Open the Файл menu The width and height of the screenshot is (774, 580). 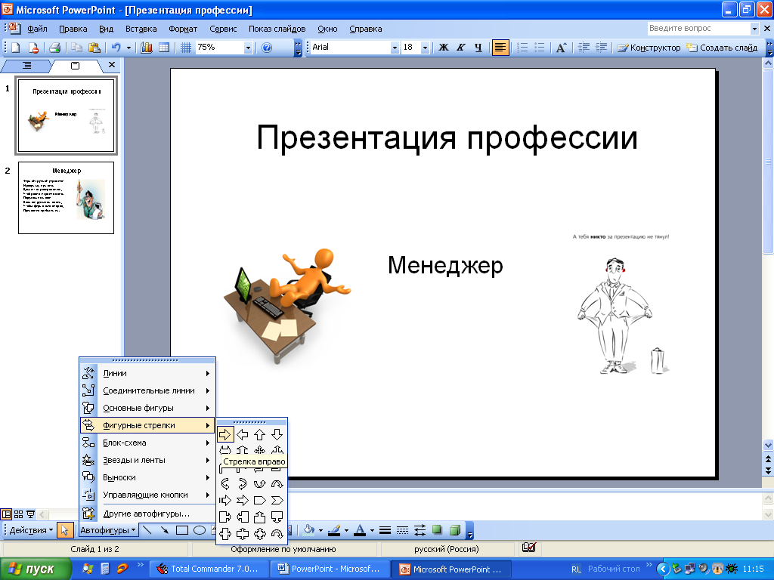(x=37, y=29)
